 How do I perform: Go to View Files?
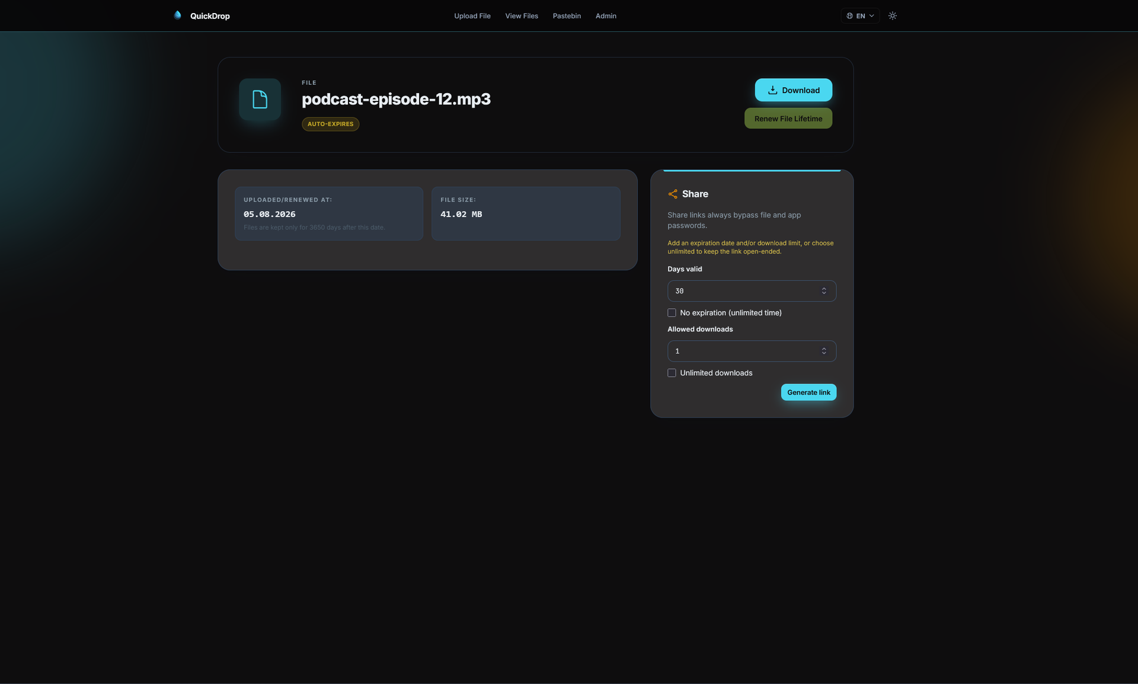click(x=522, y=16)
